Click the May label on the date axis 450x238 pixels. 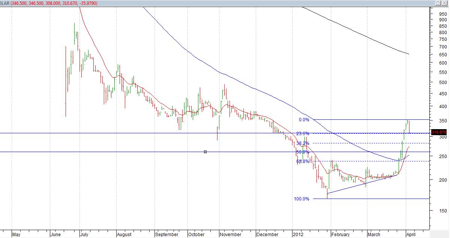(16, 235)
